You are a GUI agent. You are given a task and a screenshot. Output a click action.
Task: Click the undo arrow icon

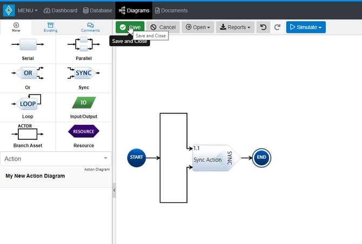263,27
